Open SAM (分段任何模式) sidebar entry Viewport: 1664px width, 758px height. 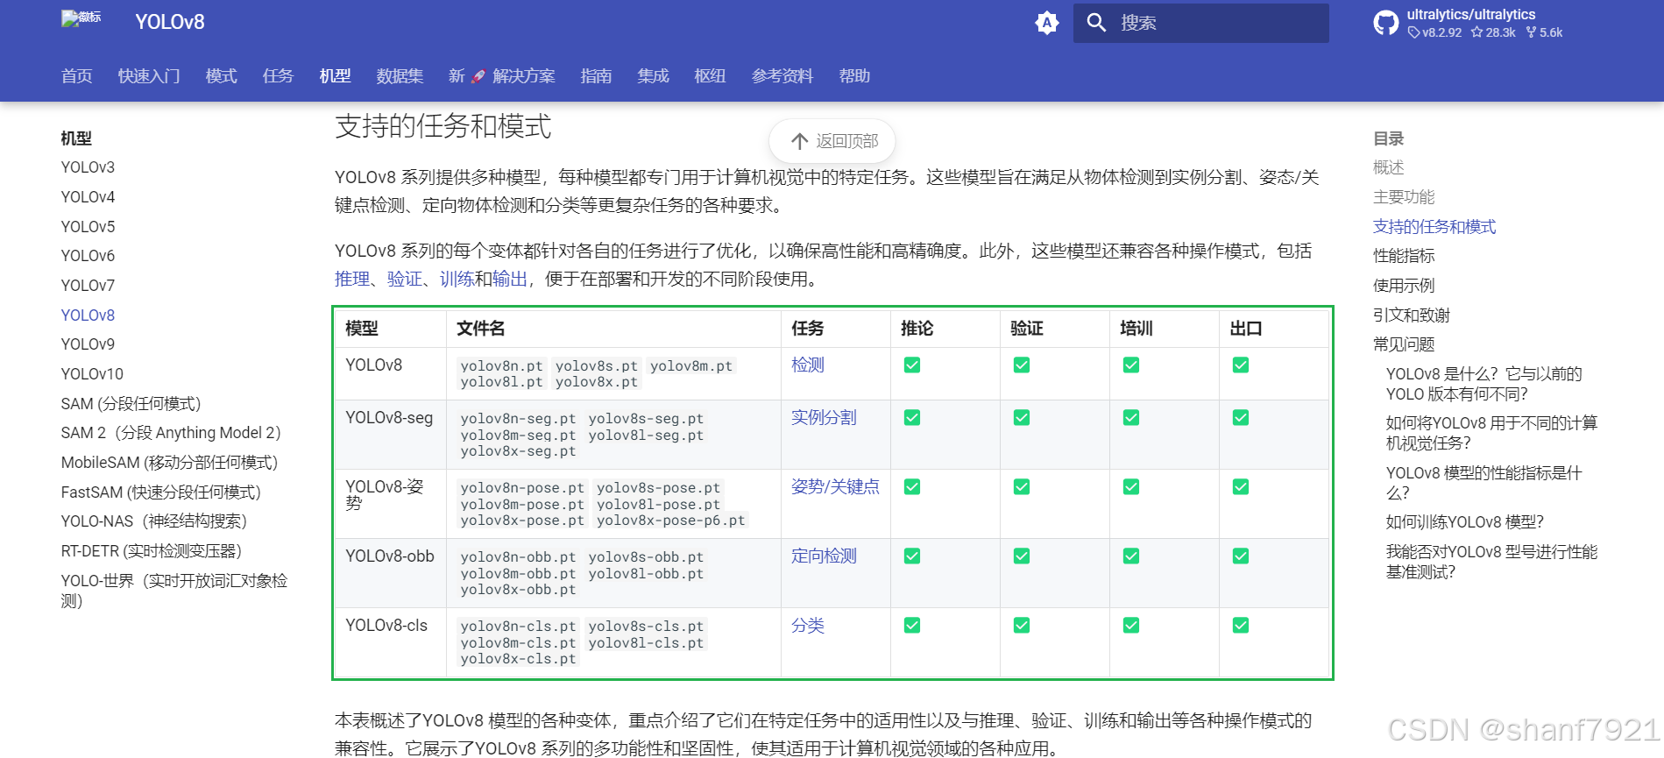coord(131,404)
